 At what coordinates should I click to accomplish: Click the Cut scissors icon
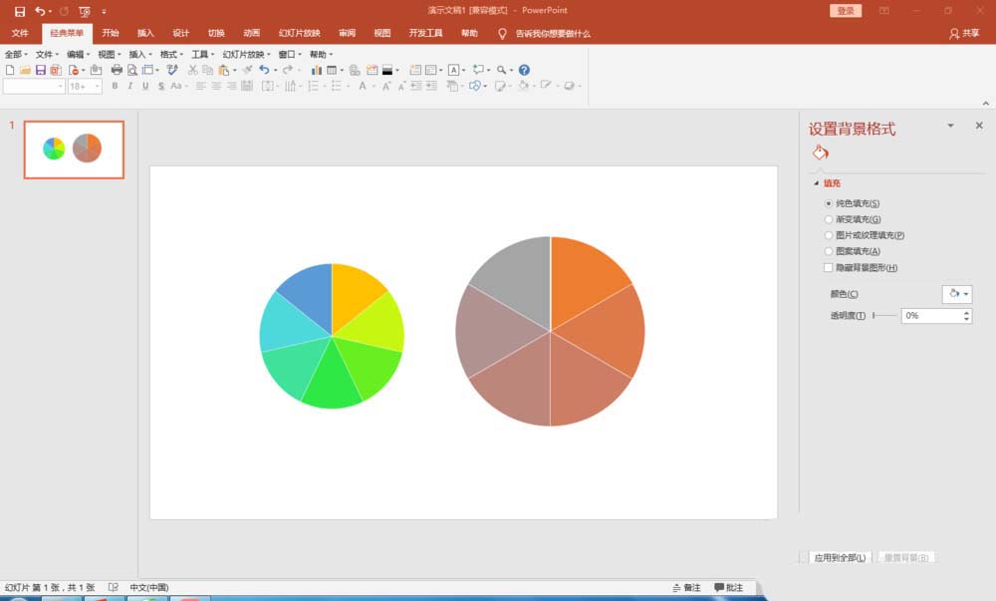tap(192, 70)
